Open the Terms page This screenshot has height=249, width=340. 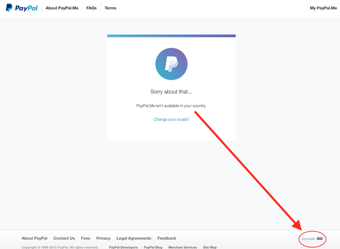tap(110, 8)
